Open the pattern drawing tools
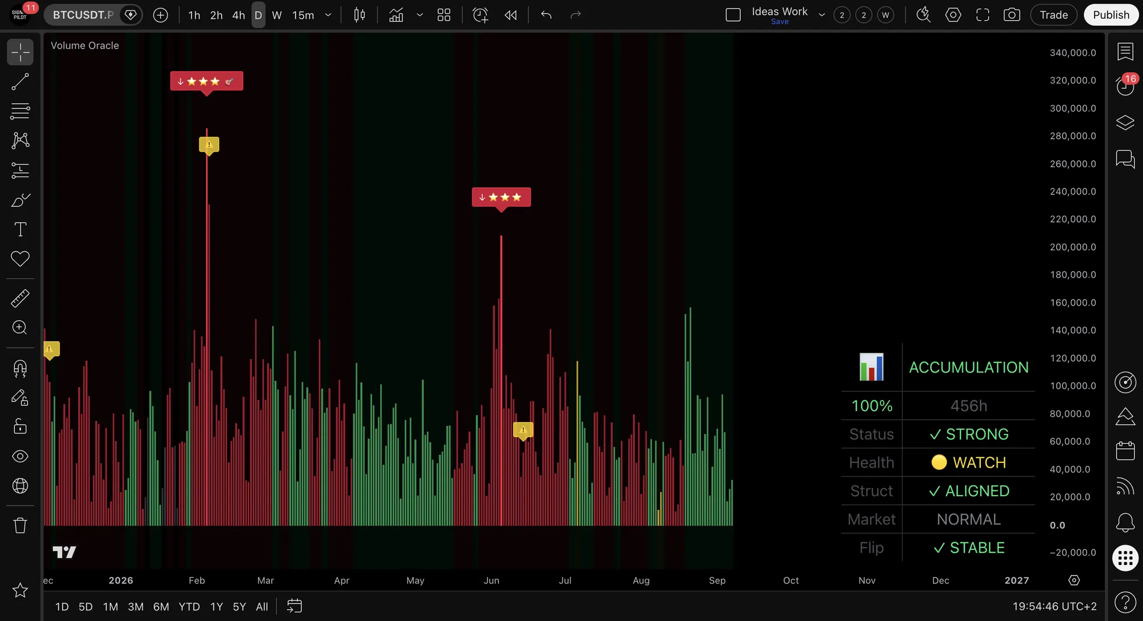This screenshot has height=621, width=1143. (x=20, y=140)
